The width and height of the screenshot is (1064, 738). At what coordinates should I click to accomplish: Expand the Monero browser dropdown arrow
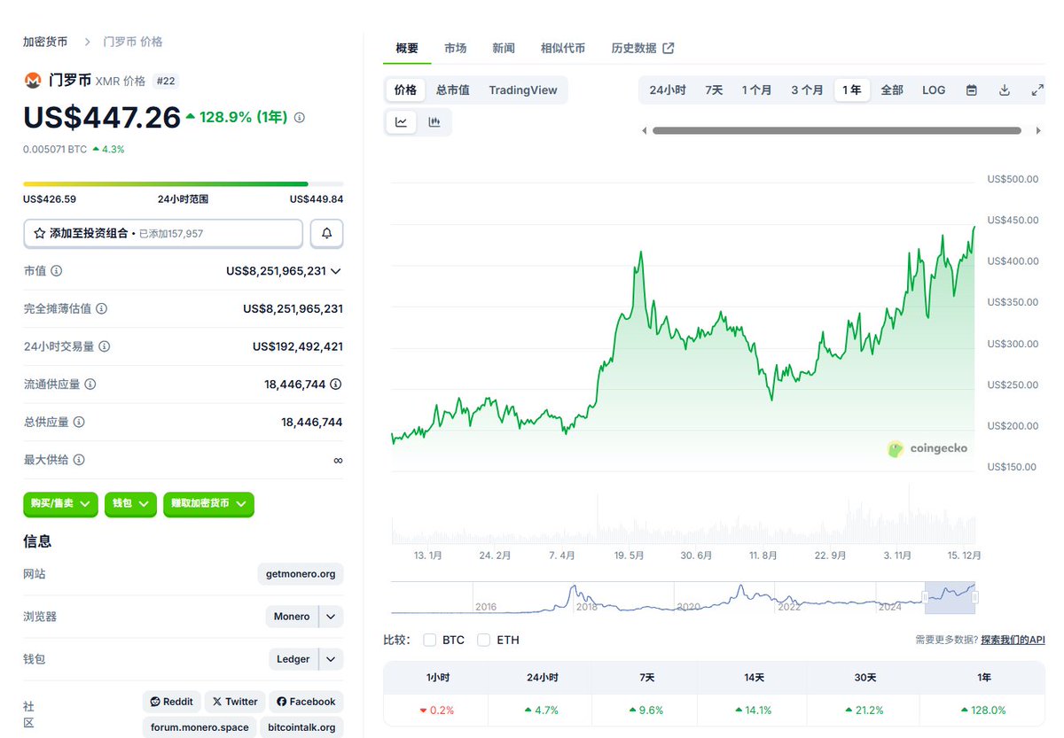331,617
